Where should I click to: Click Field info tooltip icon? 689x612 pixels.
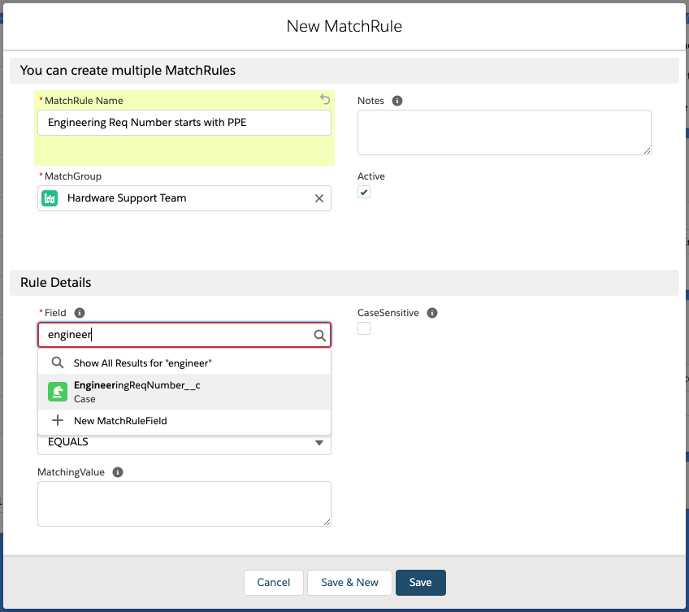80,313
